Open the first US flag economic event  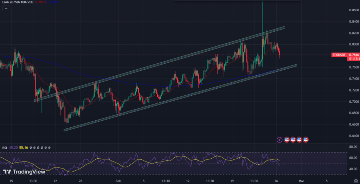[x=286, y=139]
